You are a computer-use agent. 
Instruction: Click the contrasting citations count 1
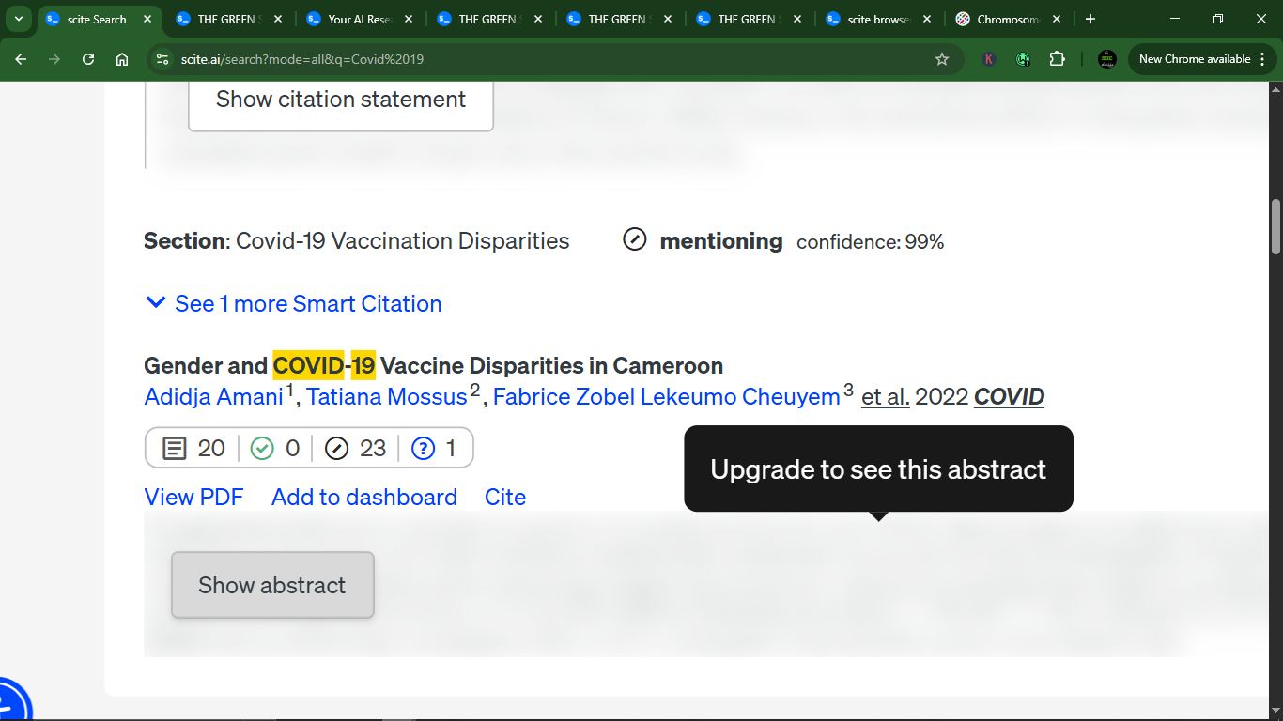[x=434, y=448]
